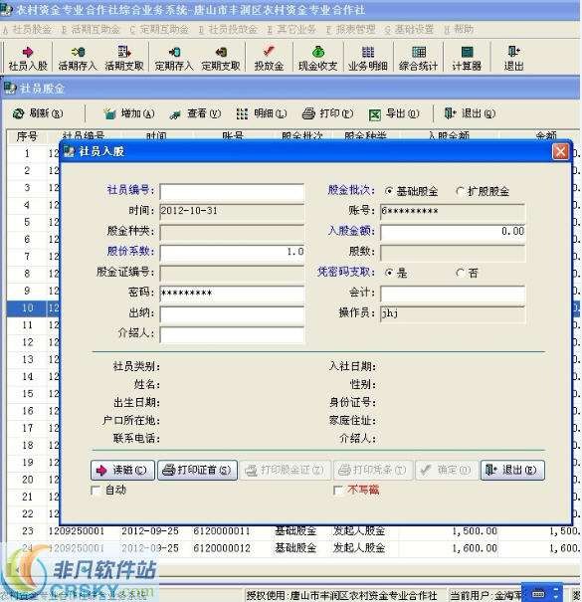Open the 帮助 menu

(459, 29)
